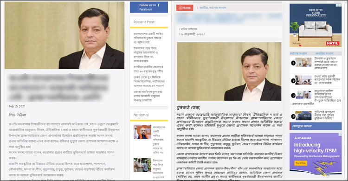348x181 pixels.
Task: Open the National story title beside orange-scarf thumbnail
Action: coord(159,140)
